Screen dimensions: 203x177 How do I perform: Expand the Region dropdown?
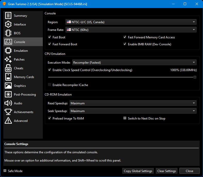click(x=131, y=22)
